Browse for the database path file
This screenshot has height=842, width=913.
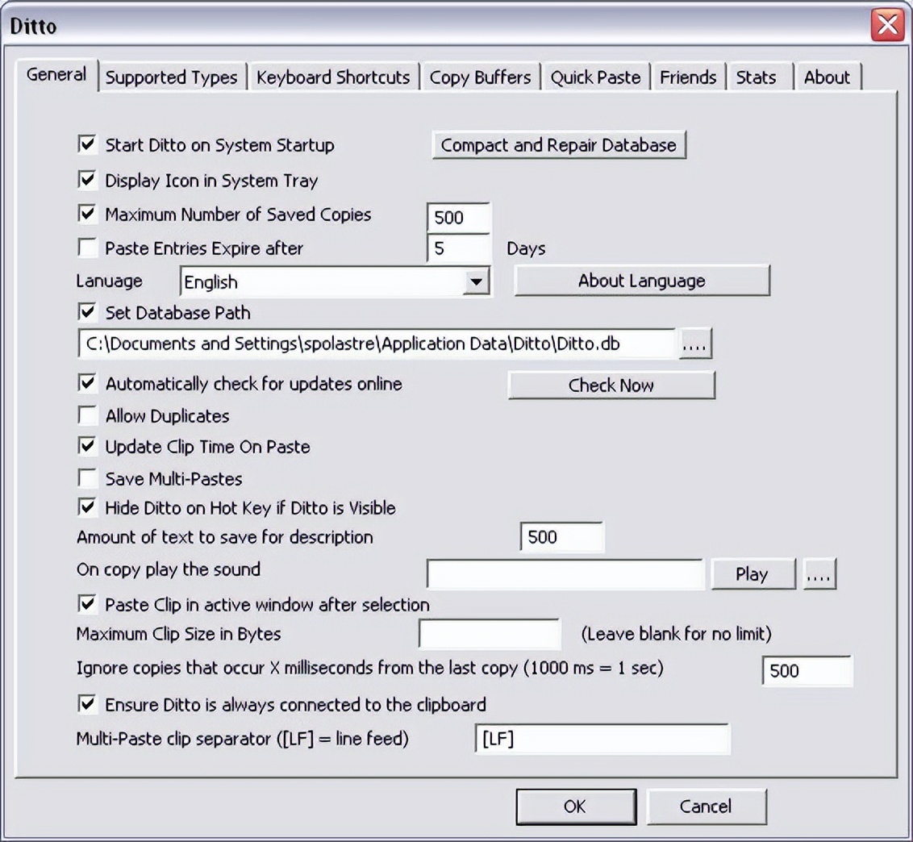(x=694, y=344)
